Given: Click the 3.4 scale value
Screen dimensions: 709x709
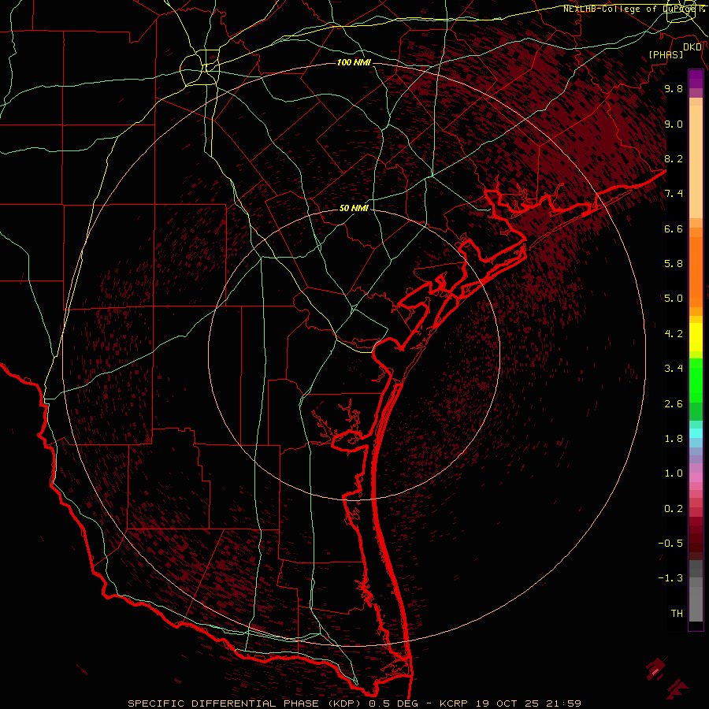Looking at the screenshot, I should coord(674,369).
